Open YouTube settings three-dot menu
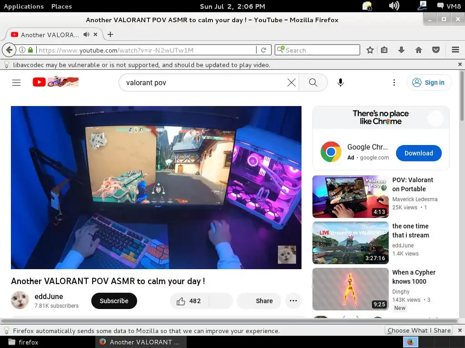The image size is (465, 348). pos(394,82)
